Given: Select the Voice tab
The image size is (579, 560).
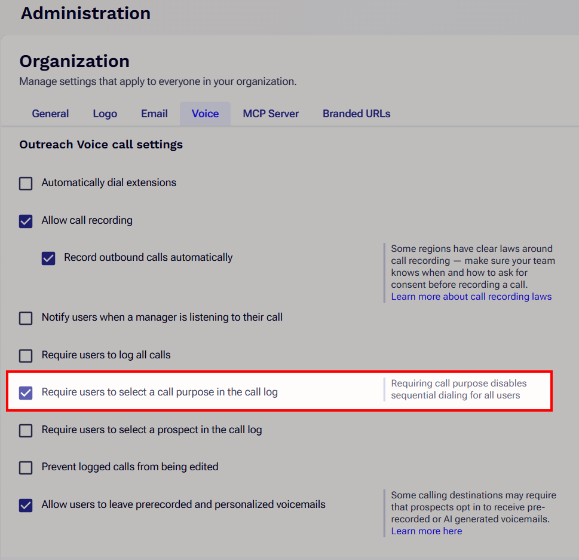Looking at the screenshot, I should (x=205, y=114).
